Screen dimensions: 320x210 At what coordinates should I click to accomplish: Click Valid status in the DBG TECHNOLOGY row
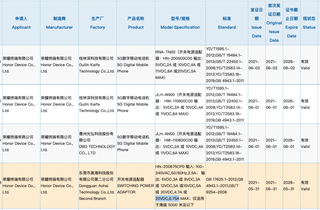click(x=309, y=143)
